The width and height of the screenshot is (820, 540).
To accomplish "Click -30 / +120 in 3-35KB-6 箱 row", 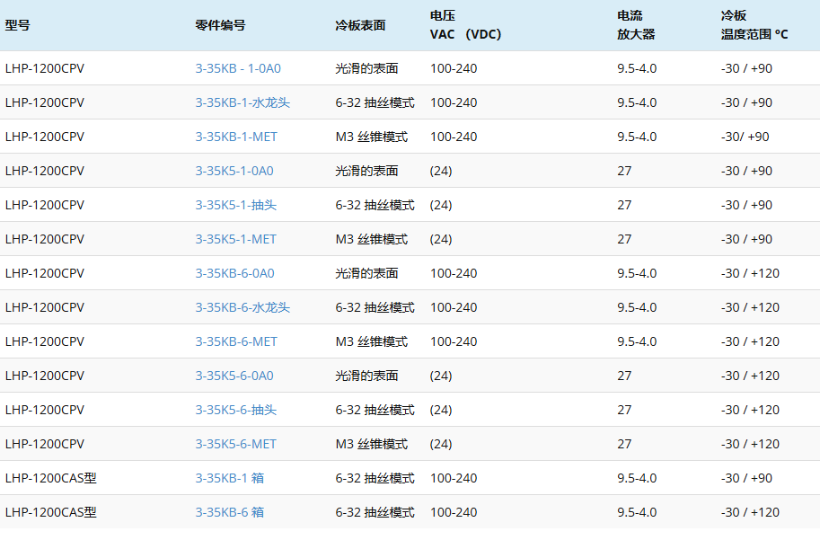I will pyautogui.click(x=750, y=512).
